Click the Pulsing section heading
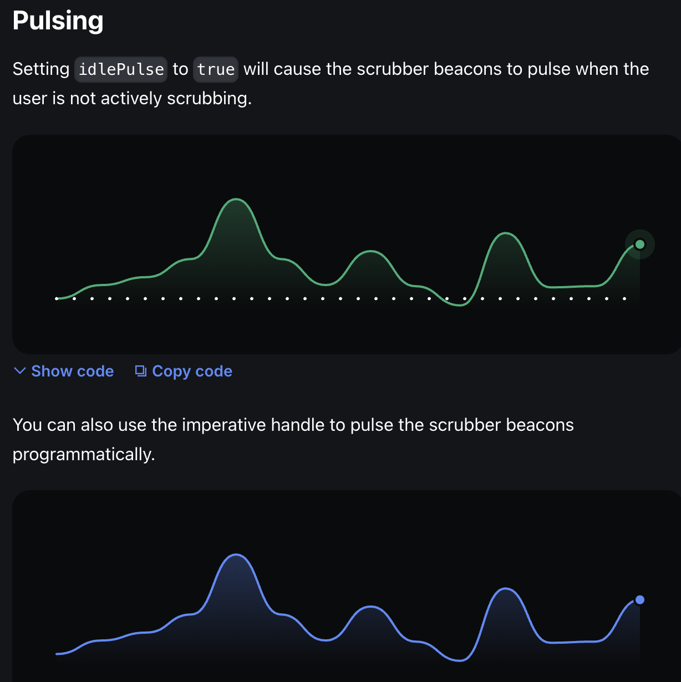The width and height of the screenshot is (681, 682). (x=58, y=21)
